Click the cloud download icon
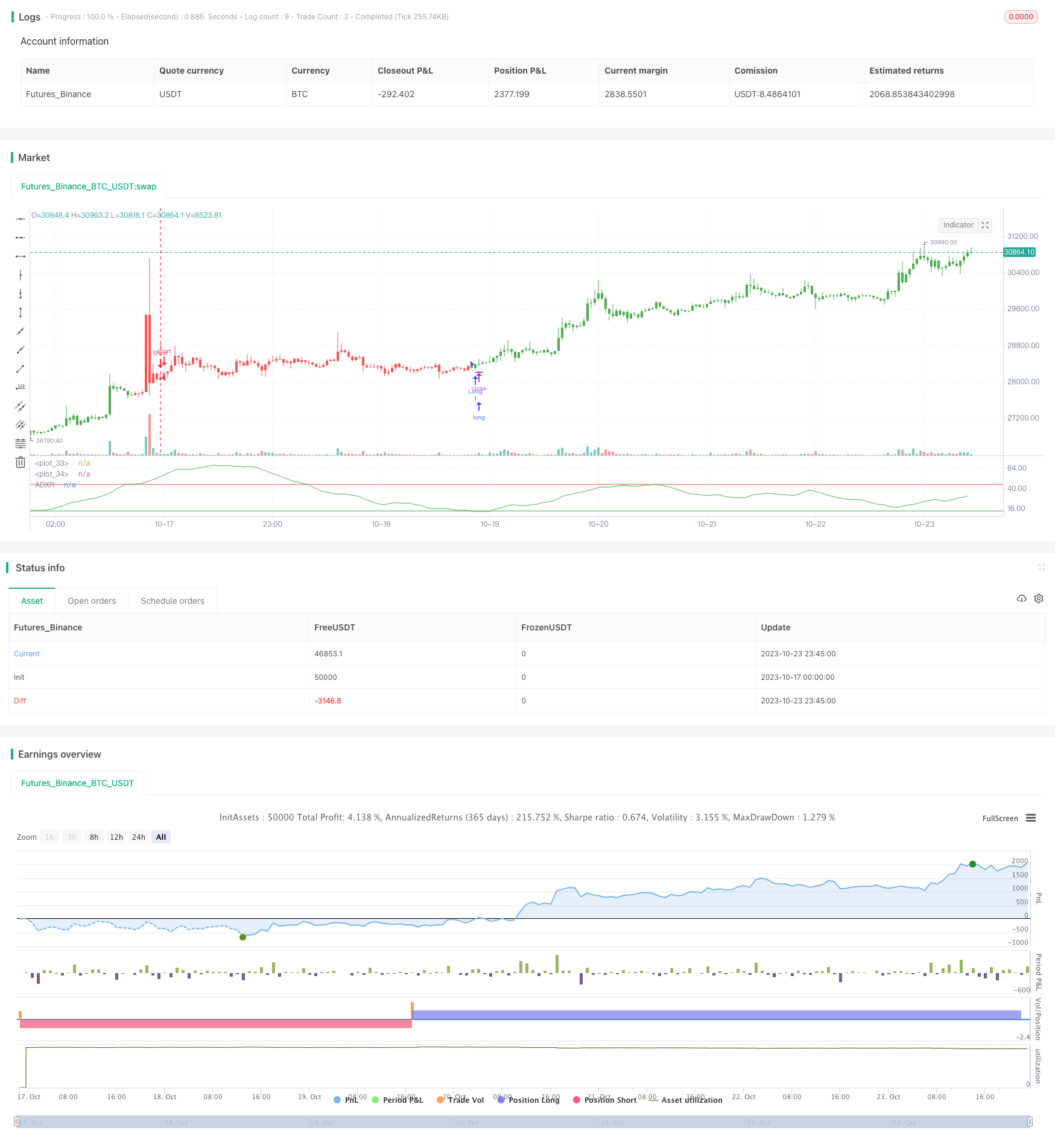 click(x=1021, y=598)
